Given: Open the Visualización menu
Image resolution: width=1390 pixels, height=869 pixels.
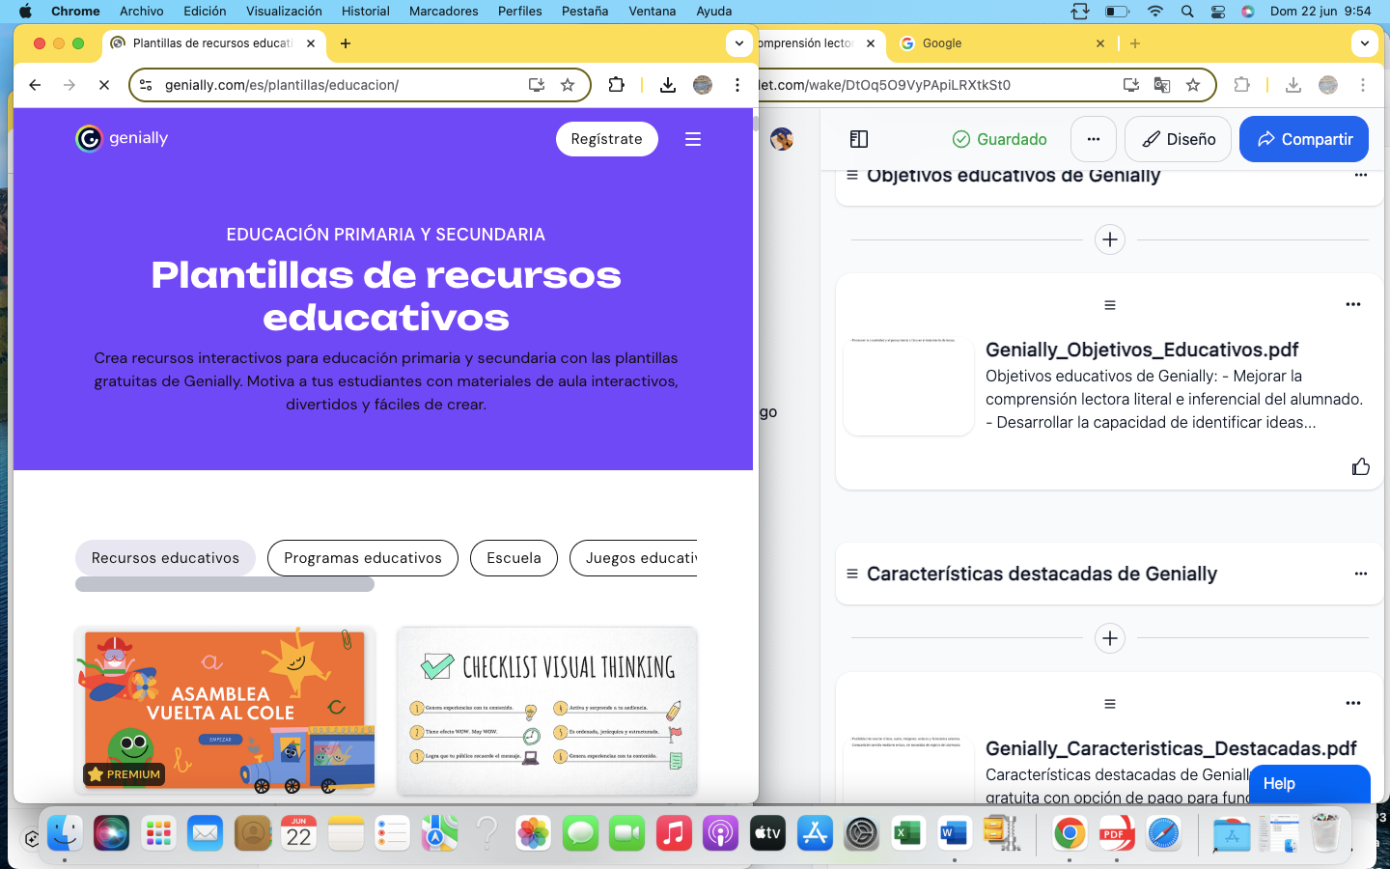Looking at the screenshot, I should point(284,11).
